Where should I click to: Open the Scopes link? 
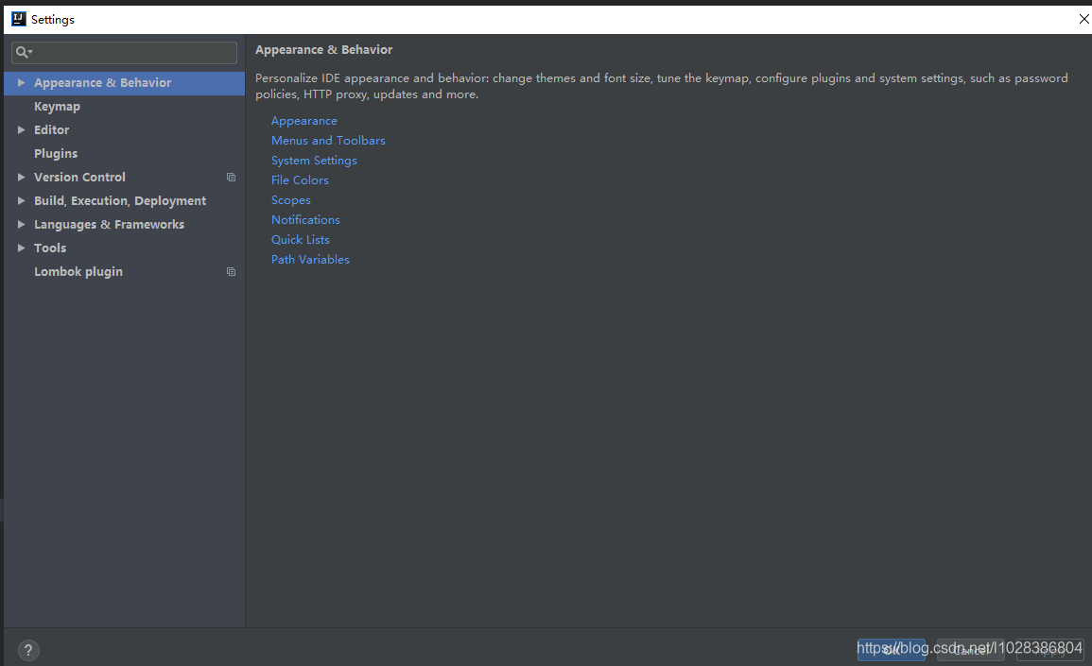(291, 200)
